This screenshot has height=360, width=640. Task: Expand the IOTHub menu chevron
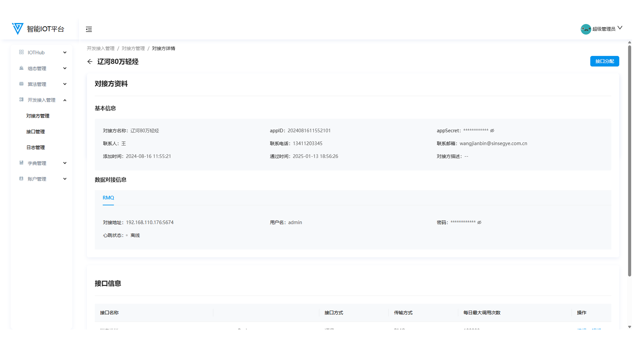point(65,52)
